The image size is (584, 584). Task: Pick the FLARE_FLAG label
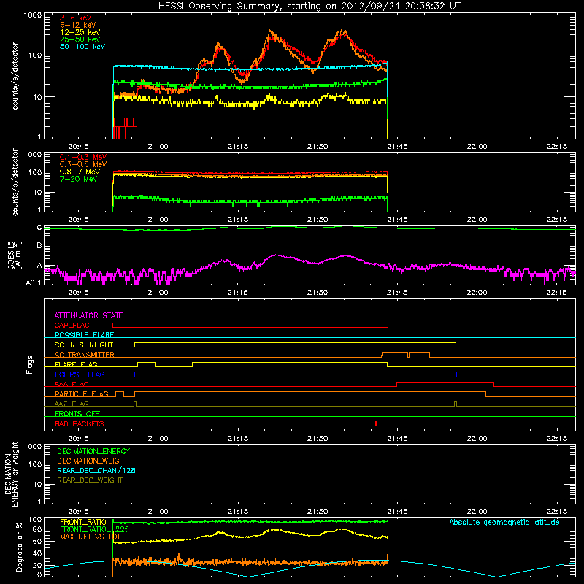76,364
